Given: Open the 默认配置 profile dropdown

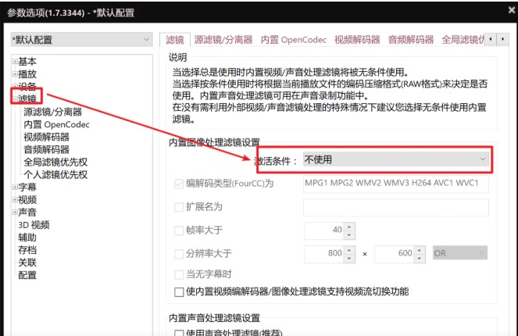Looking at the screenshot, I should pos(81,40).
